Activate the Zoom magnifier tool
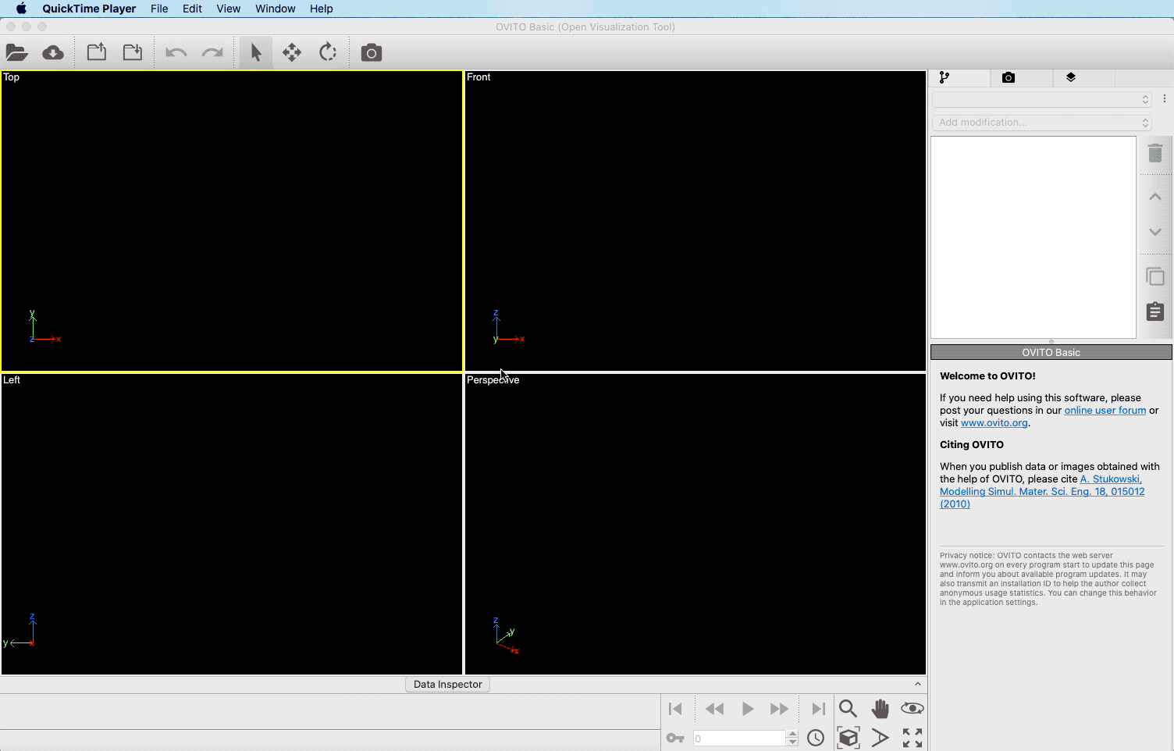 coord(848,709)
